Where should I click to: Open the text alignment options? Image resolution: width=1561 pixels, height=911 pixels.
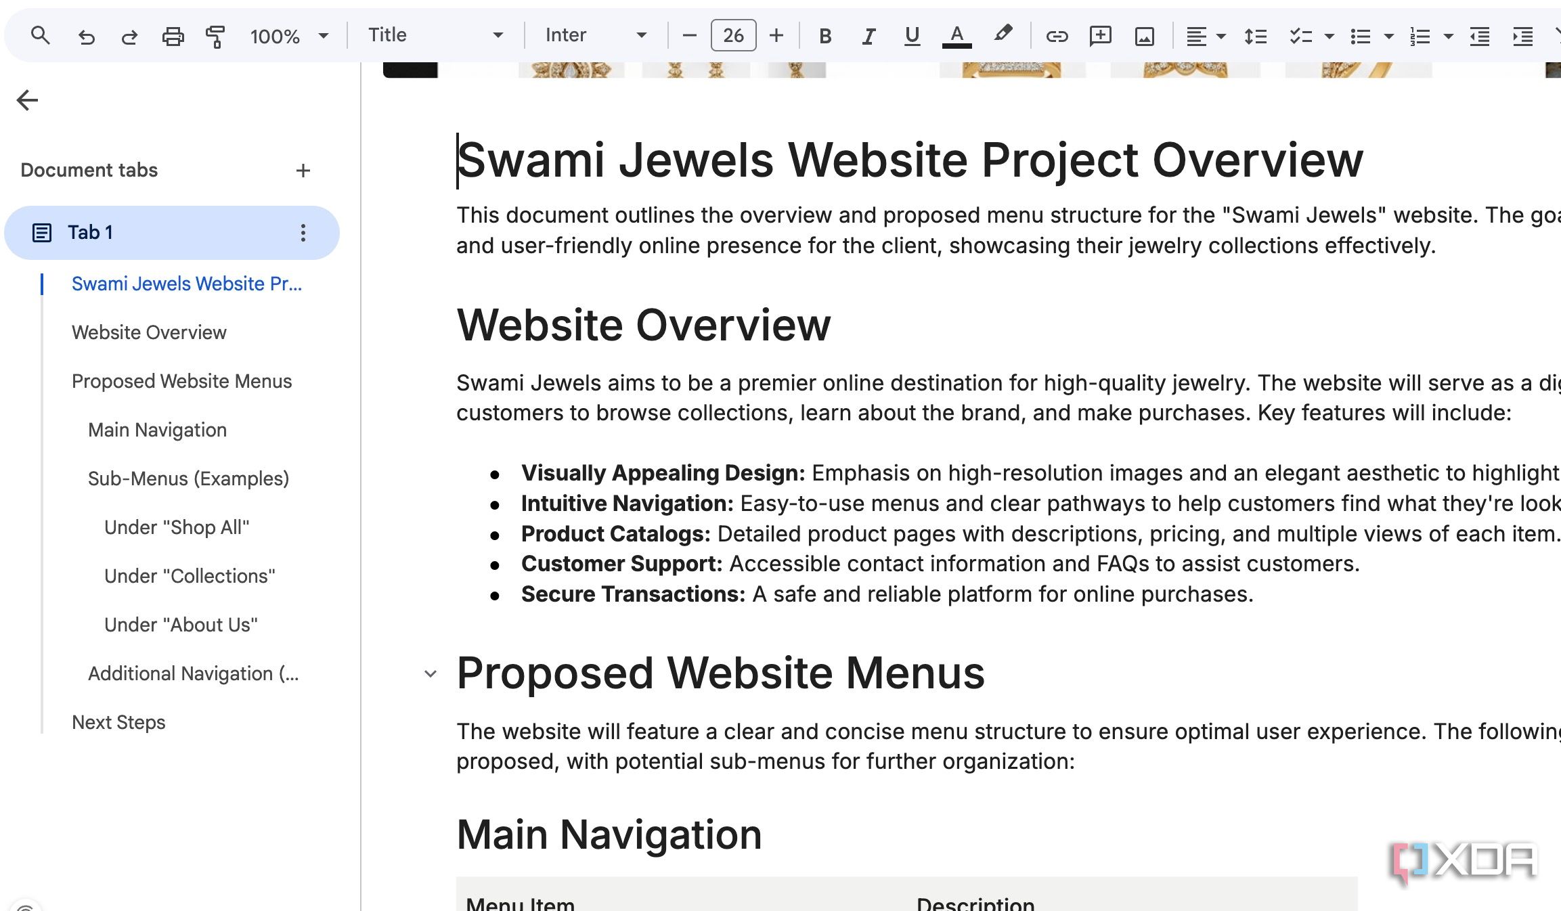coord(1205,36)
